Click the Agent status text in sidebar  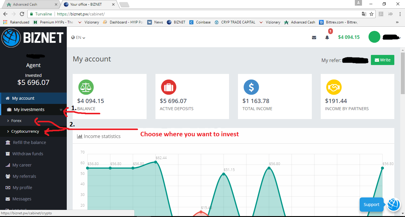click(x=33, y=65)
